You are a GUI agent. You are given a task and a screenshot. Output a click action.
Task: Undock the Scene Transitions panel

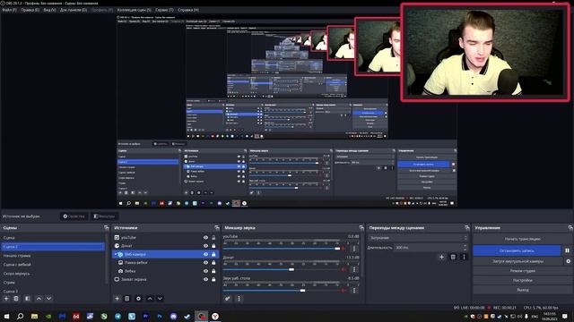click(x=466, y=228)
